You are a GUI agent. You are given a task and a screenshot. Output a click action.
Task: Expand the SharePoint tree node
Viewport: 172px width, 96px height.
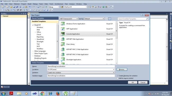click(x=35, y=39)
